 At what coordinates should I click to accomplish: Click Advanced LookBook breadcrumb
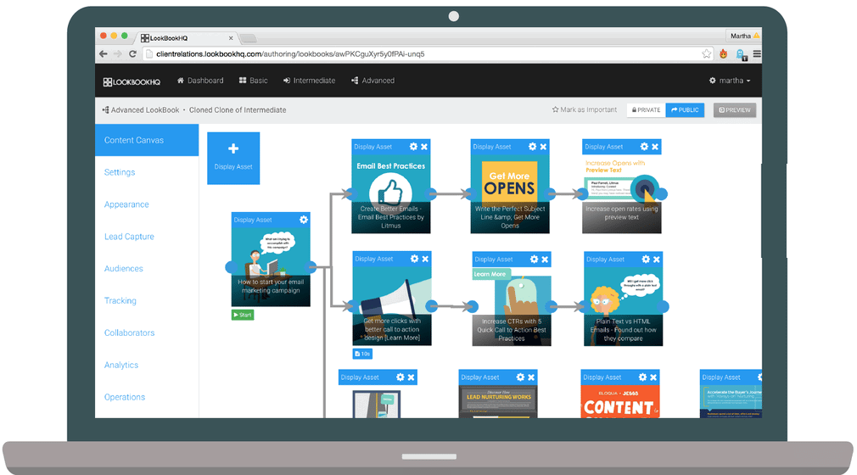(x=145, y=110)
